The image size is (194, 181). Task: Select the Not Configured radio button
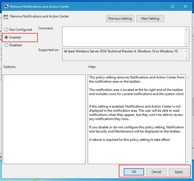(x=18, y=30)
